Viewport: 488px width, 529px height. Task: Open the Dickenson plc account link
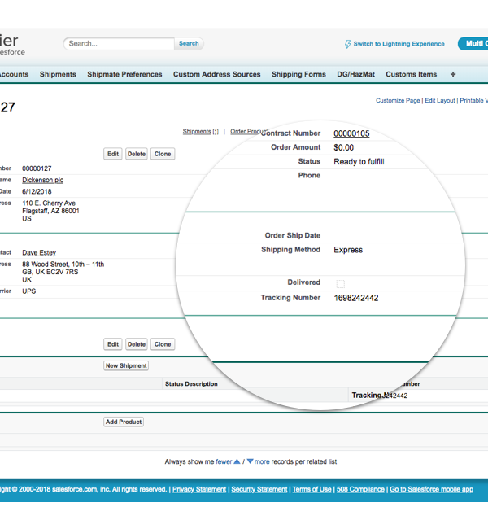pyautogui.click(x=43, y=180)
